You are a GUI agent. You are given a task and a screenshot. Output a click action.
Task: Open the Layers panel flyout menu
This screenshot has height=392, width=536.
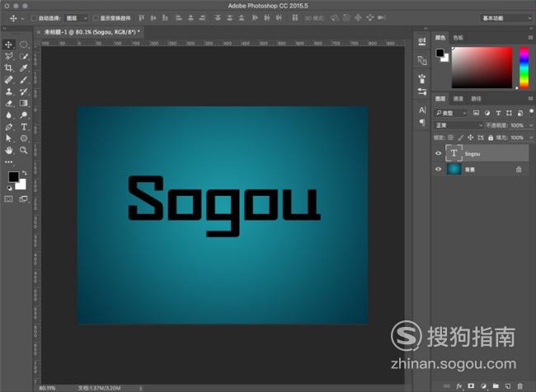click(530, 98)
